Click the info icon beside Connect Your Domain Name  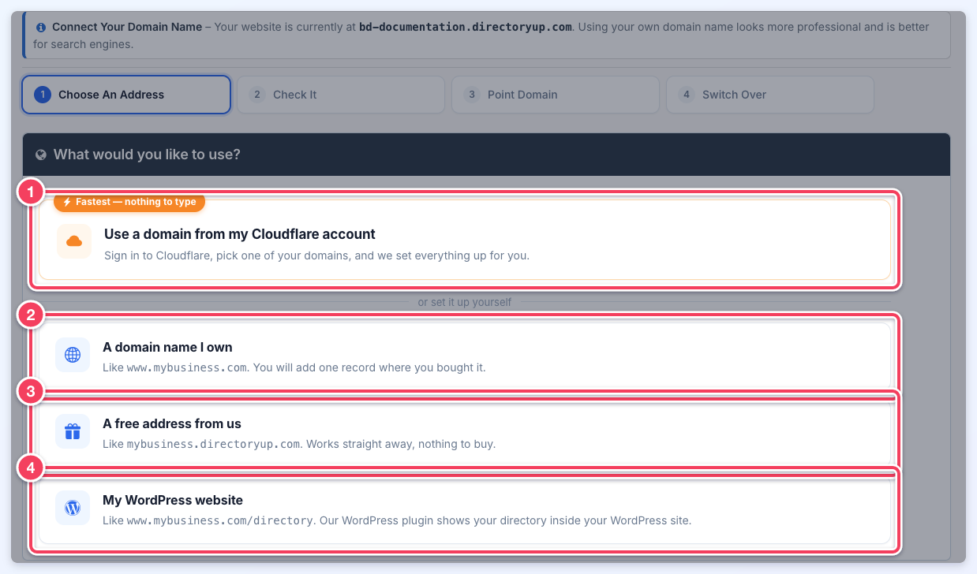point(41,27)
